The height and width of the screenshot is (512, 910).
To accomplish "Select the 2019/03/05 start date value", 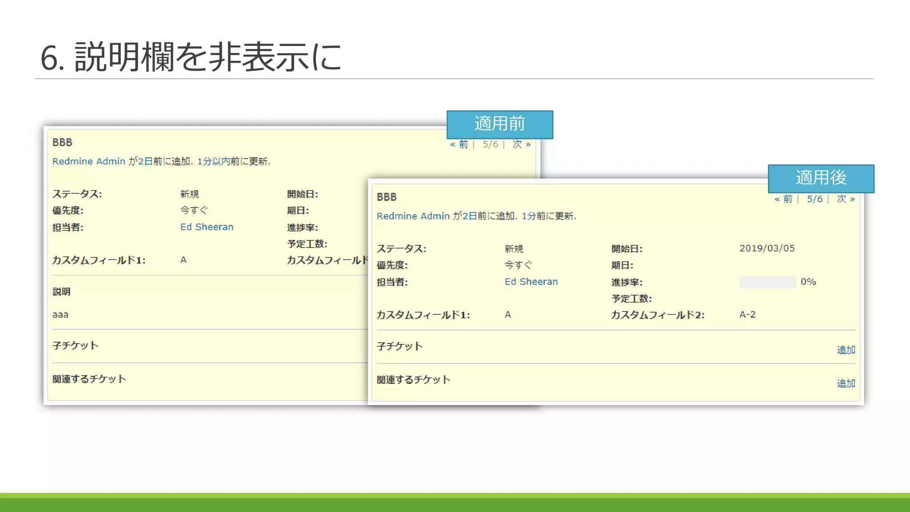I will [767, 248].
